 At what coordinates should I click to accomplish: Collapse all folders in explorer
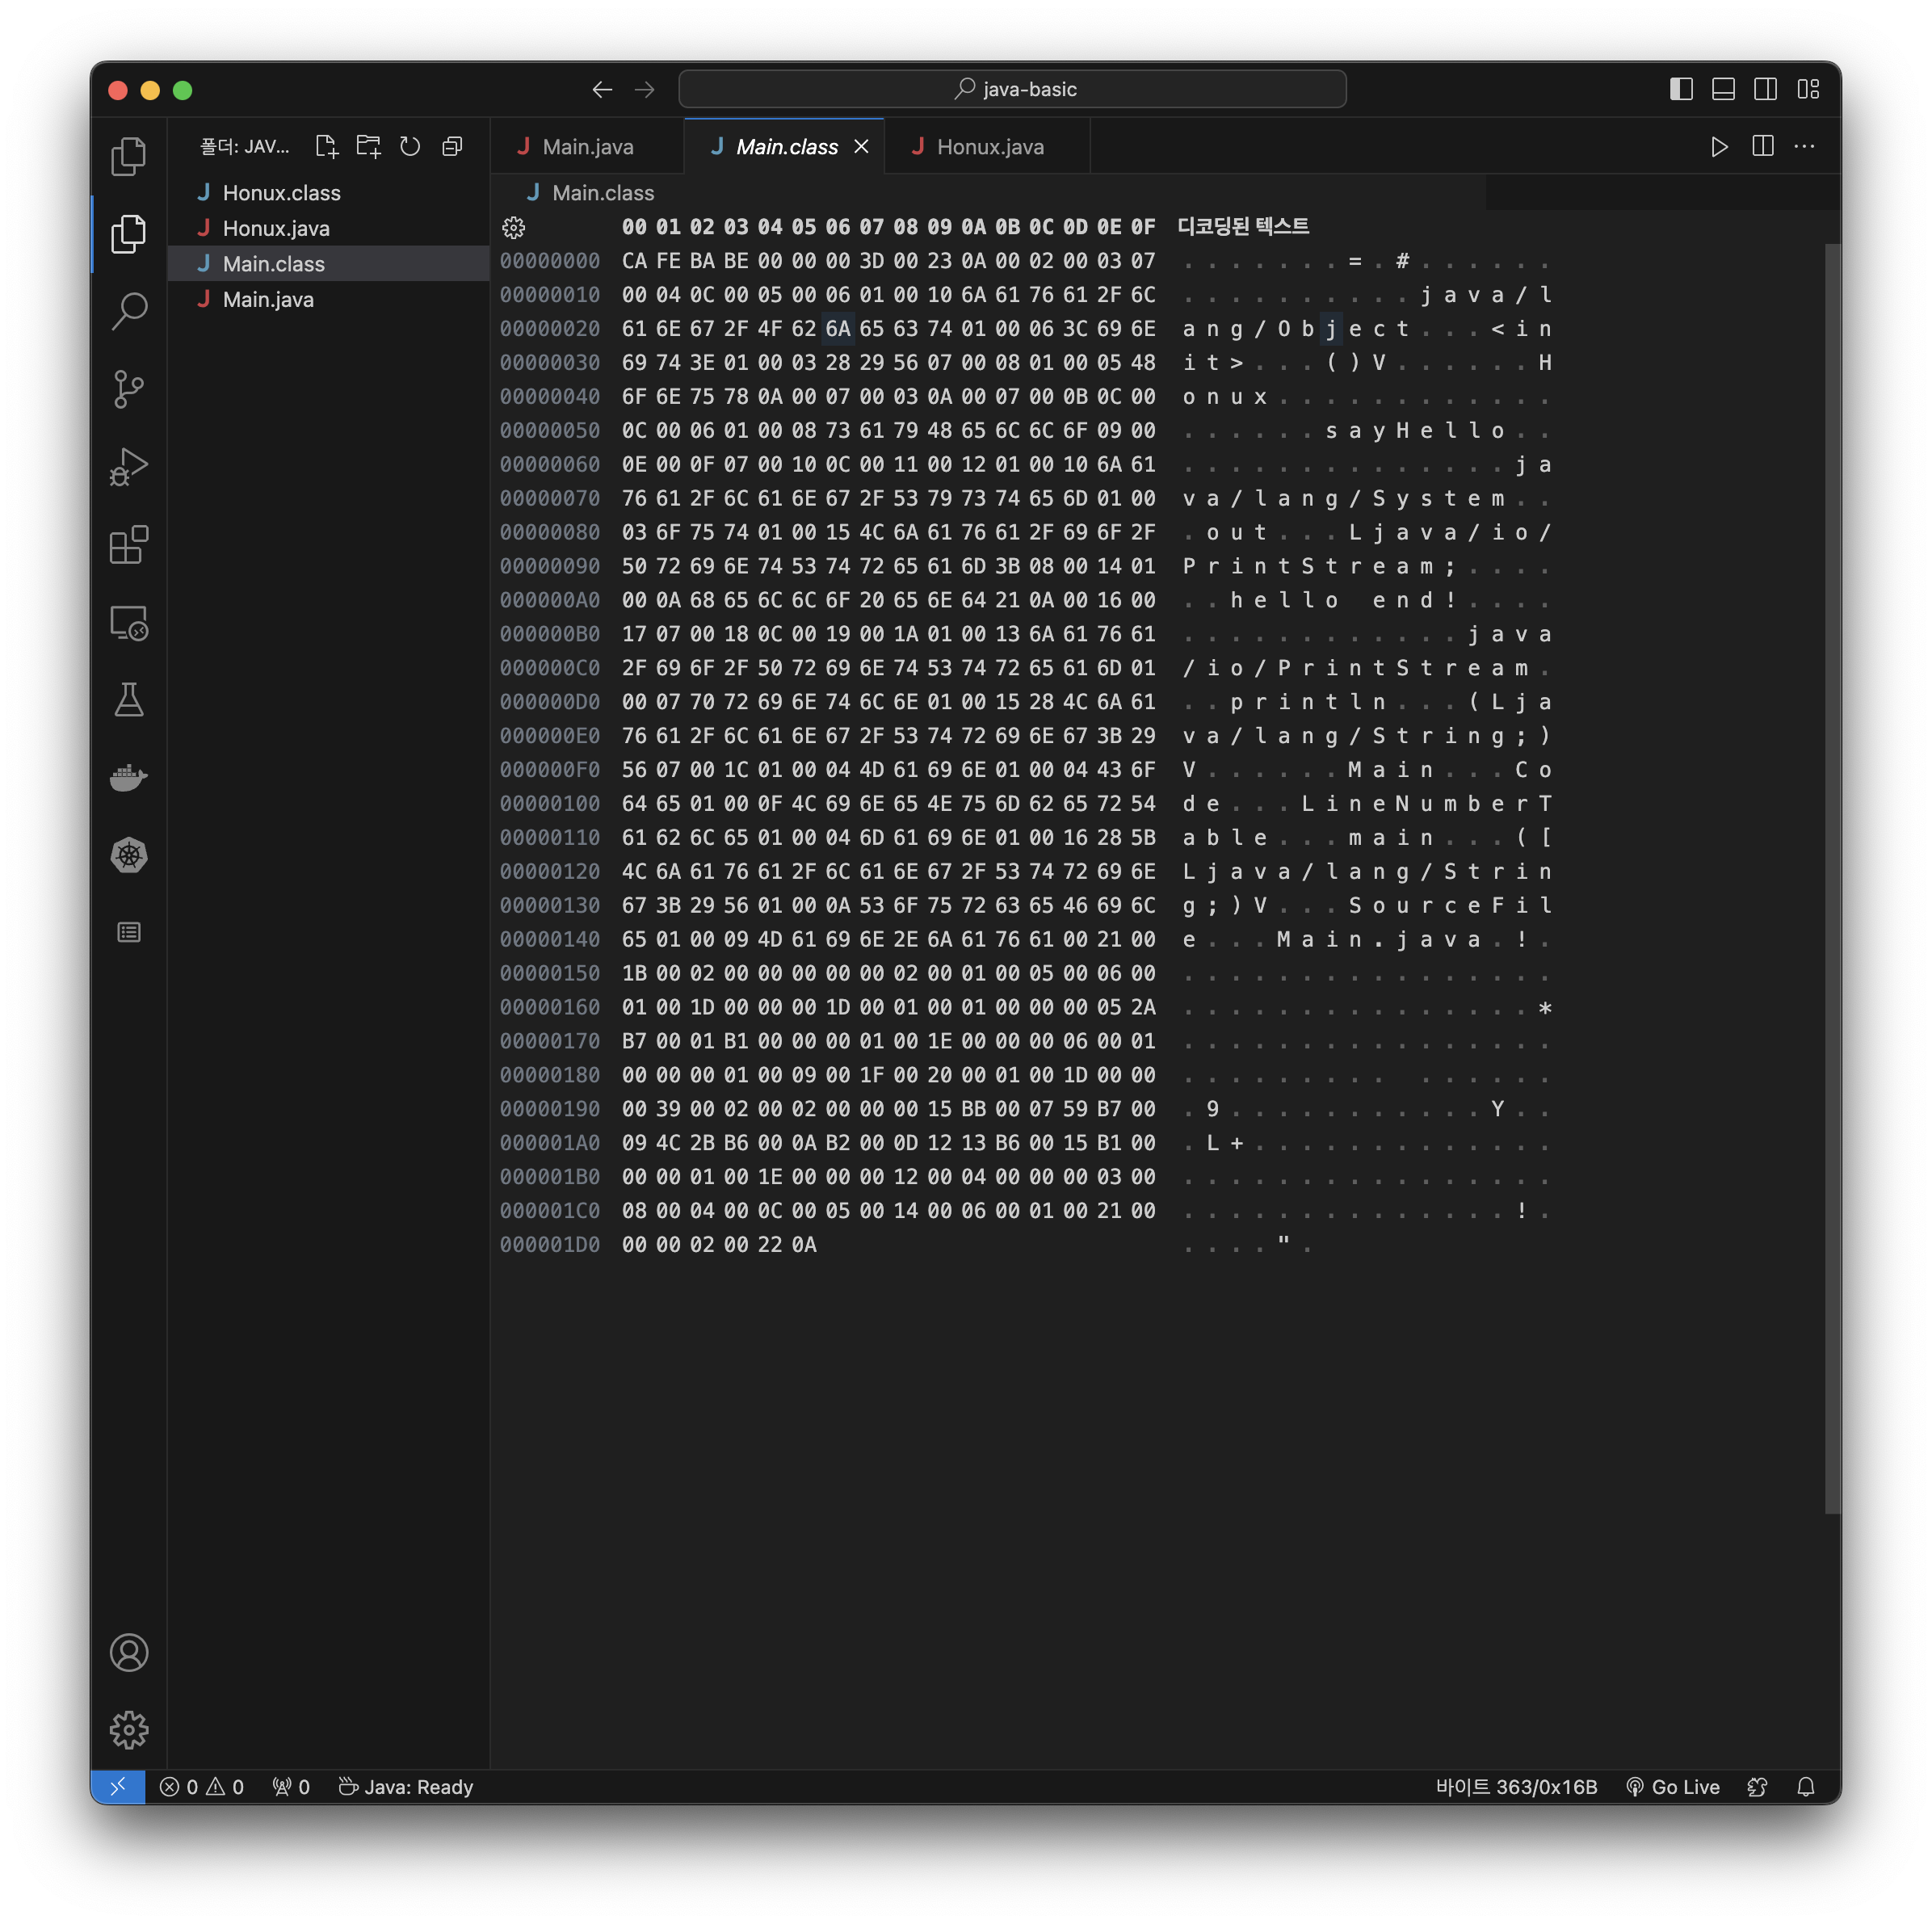(452, 146)
